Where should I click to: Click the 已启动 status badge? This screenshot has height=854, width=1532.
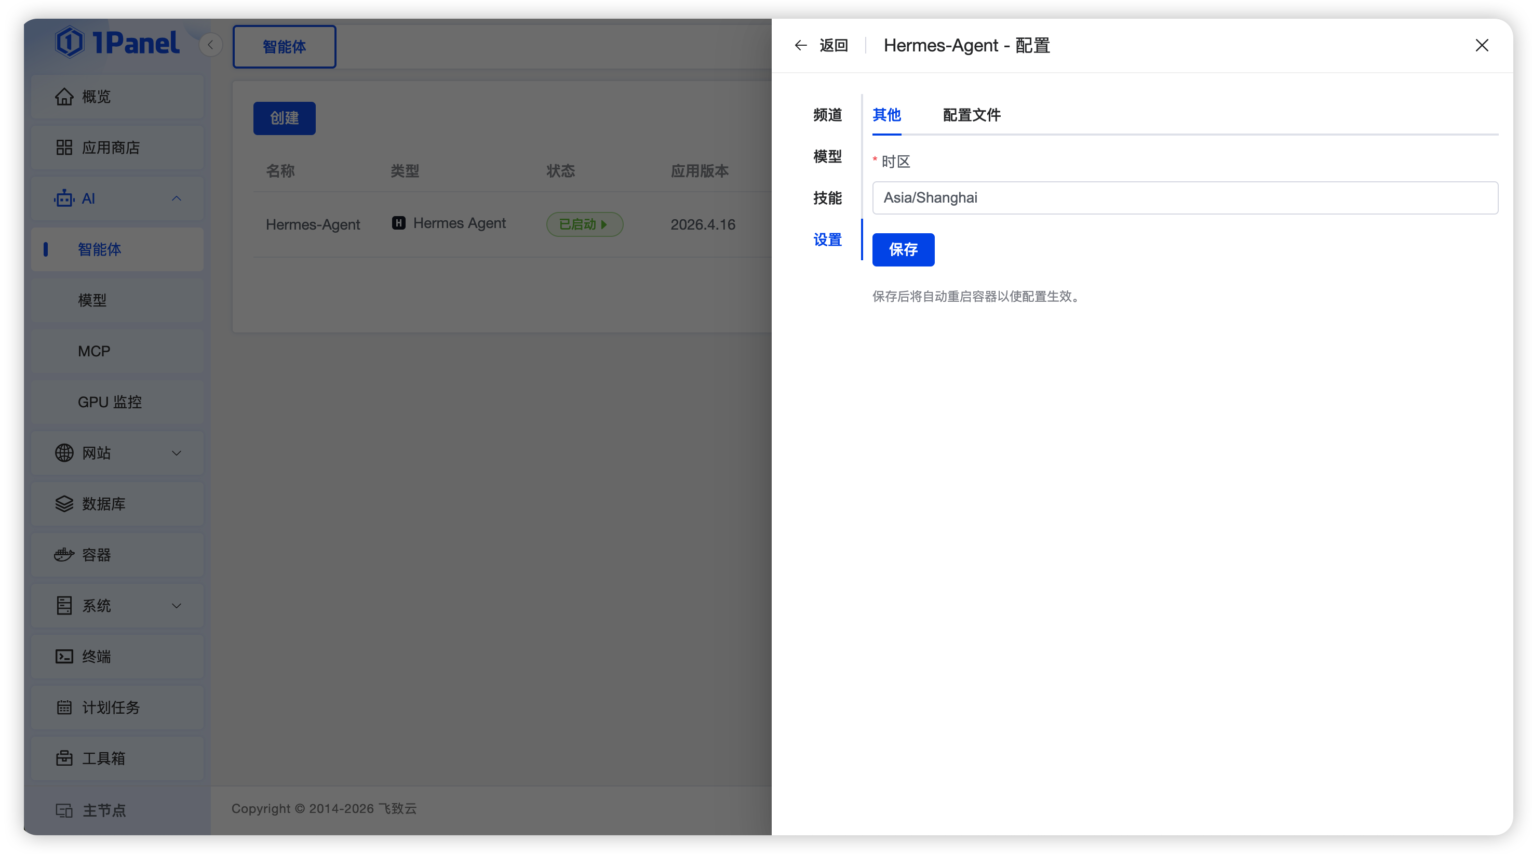point(585,224)
